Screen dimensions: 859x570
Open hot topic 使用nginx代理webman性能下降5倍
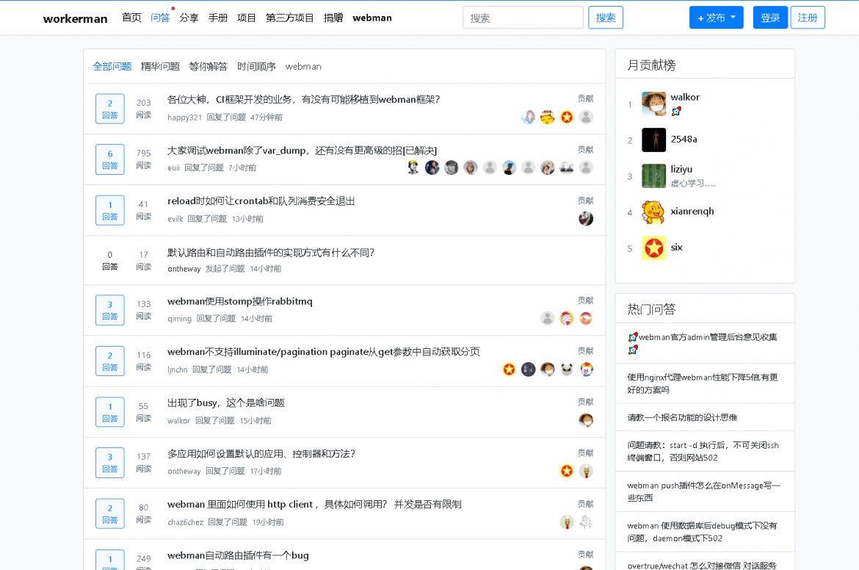[x=703, y=383]
